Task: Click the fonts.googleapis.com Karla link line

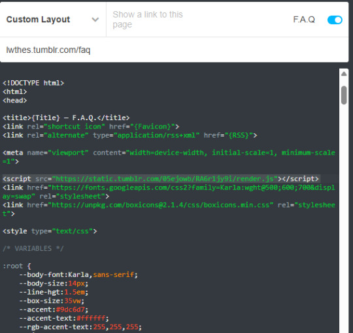Action: tap(169, 192)
